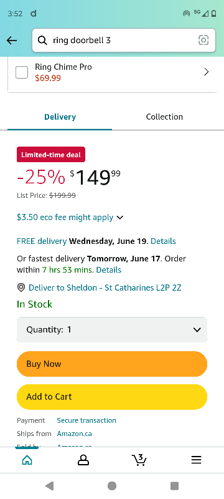Open Ring Chime Pro details chevron
The height and width of the screenshot is (499, 224).
[206, 72]
